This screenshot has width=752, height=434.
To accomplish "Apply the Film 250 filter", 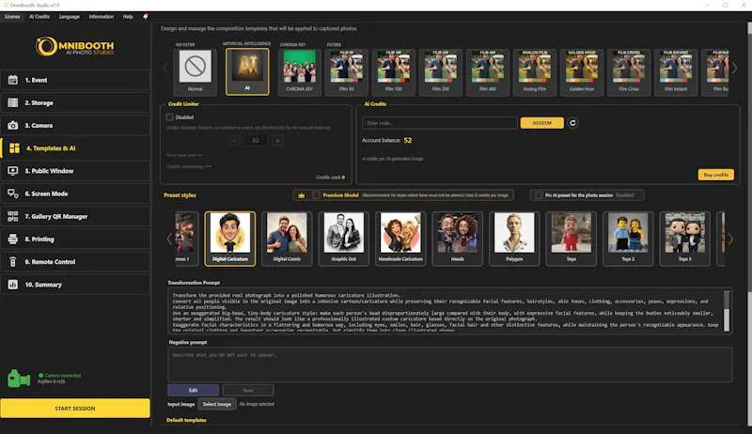I will tap(440, 70).
